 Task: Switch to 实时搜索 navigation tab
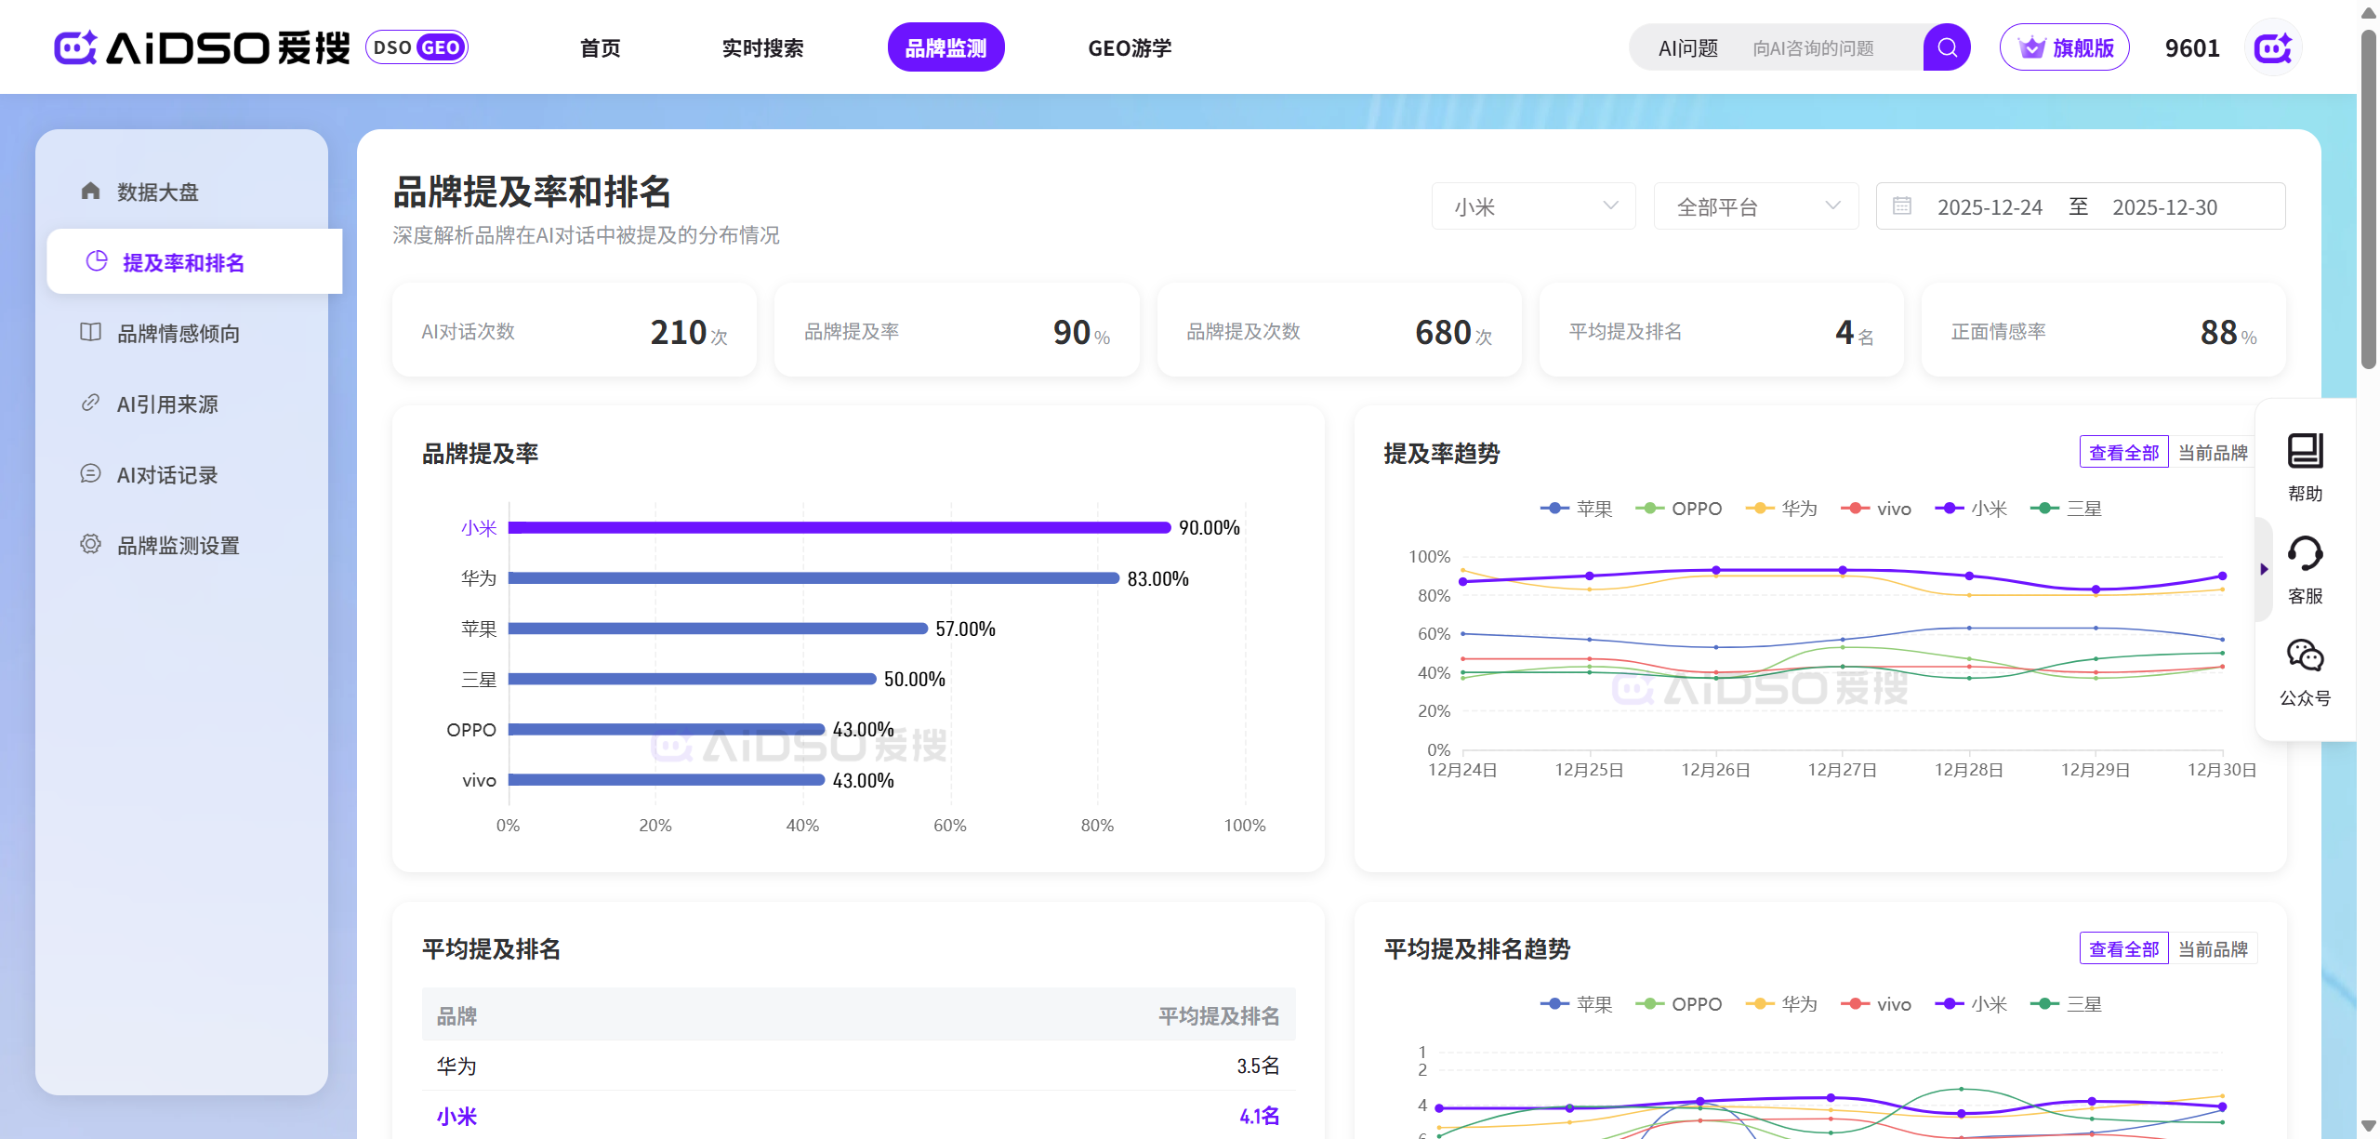coord(762,47)
